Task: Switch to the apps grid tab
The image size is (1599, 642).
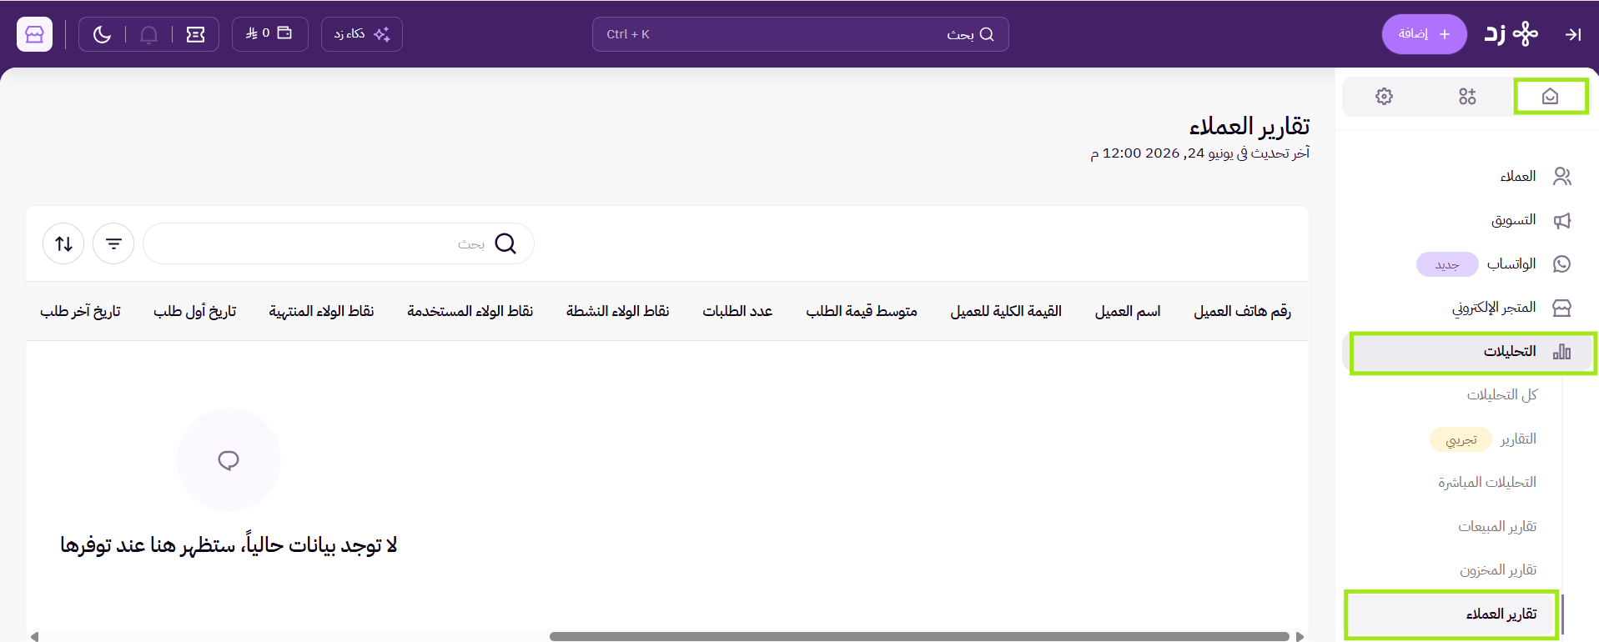Action: coord(1467,97)
